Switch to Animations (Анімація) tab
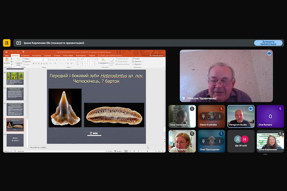287x191 pixels. (57, 56)
